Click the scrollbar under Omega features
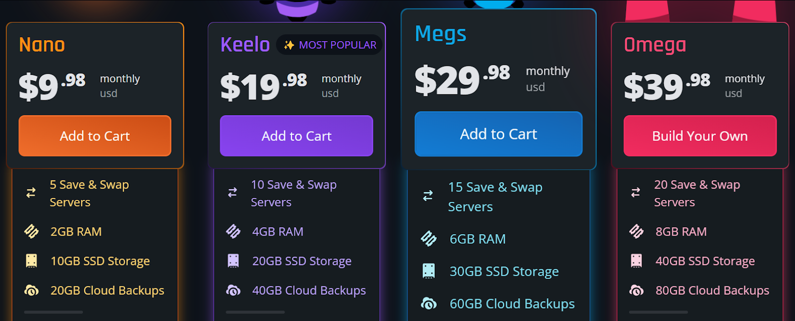The width and height of the screenshot is (795, 321). pyautogui.click(x=658, y=312)
